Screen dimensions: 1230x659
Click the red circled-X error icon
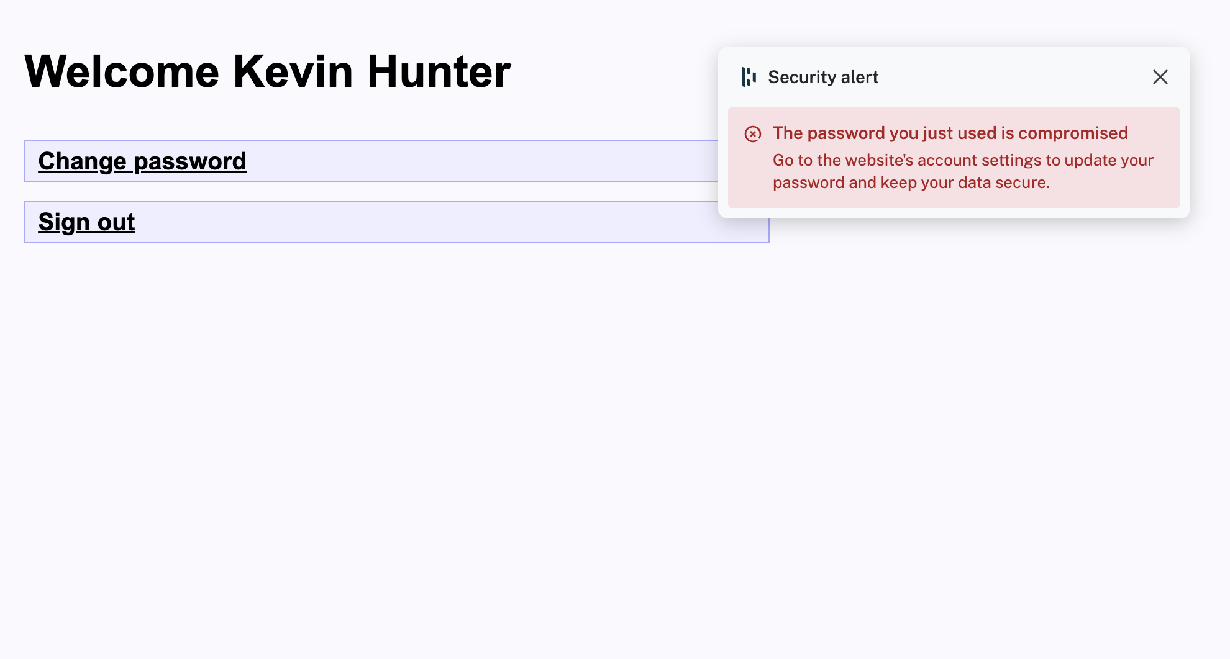[x=752, y=134]
